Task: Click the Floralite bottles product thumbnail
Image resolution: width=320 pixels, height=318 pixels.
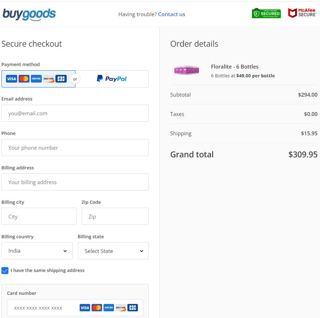Action: click(x=187, y=70)
